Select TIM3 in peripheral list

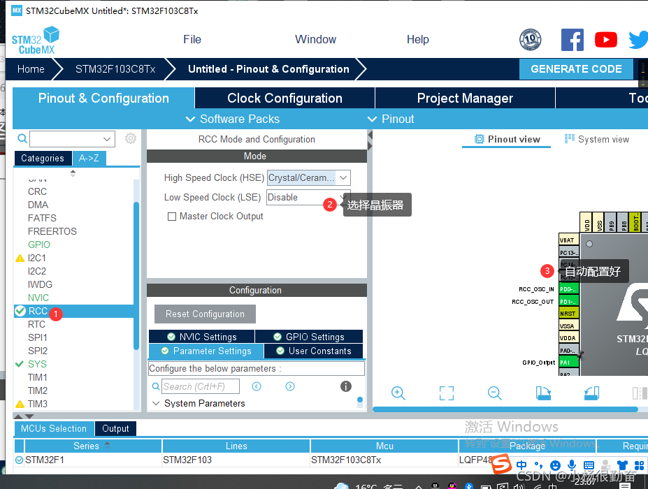(38, 404)
